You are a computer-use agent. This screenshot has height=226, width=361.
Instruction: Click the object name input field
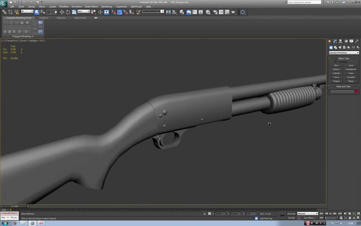(342, 91)
